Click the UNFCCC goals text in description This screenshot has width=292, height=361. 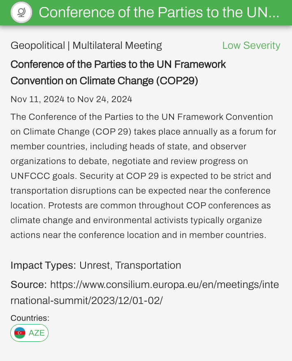(43, 176)
